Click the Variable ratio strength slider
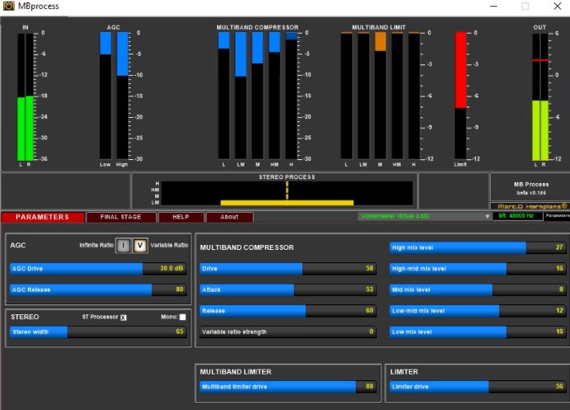 (x=287, y=332)
